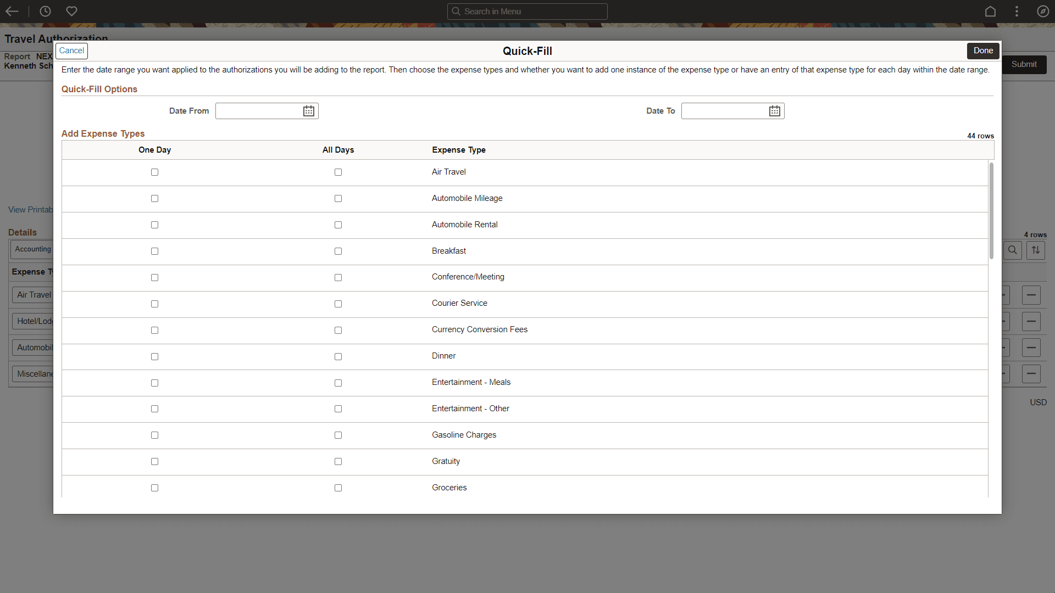Check All Days for Gasoline Charges
Viewport: 1055px width, 593px height.
click(x=338, y=435)
